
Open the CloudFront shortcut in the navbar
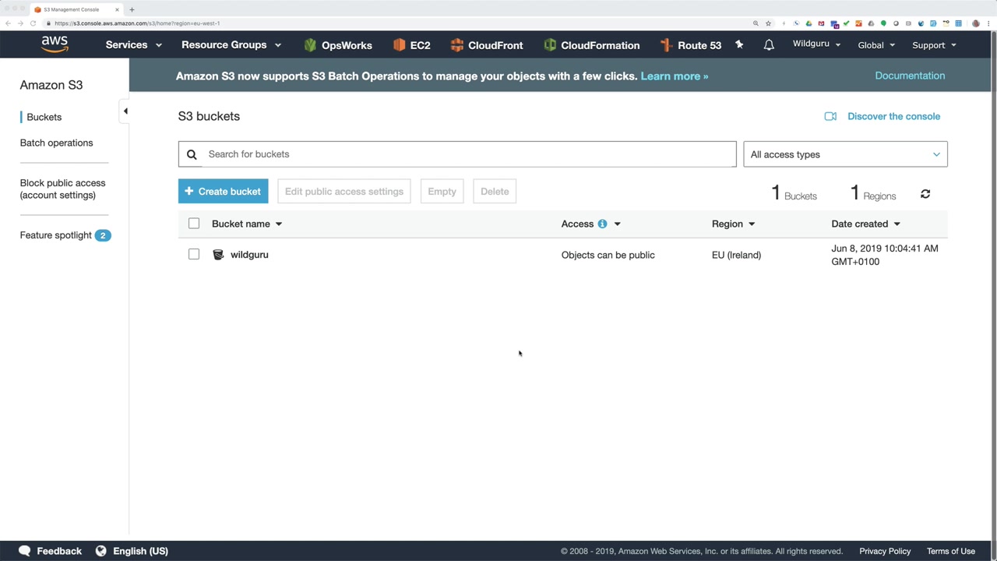click(x=486, y=45)
